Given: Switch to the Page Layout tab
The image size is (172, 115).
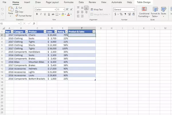Looking at the screenshot, I should click(x=52, y=2).
